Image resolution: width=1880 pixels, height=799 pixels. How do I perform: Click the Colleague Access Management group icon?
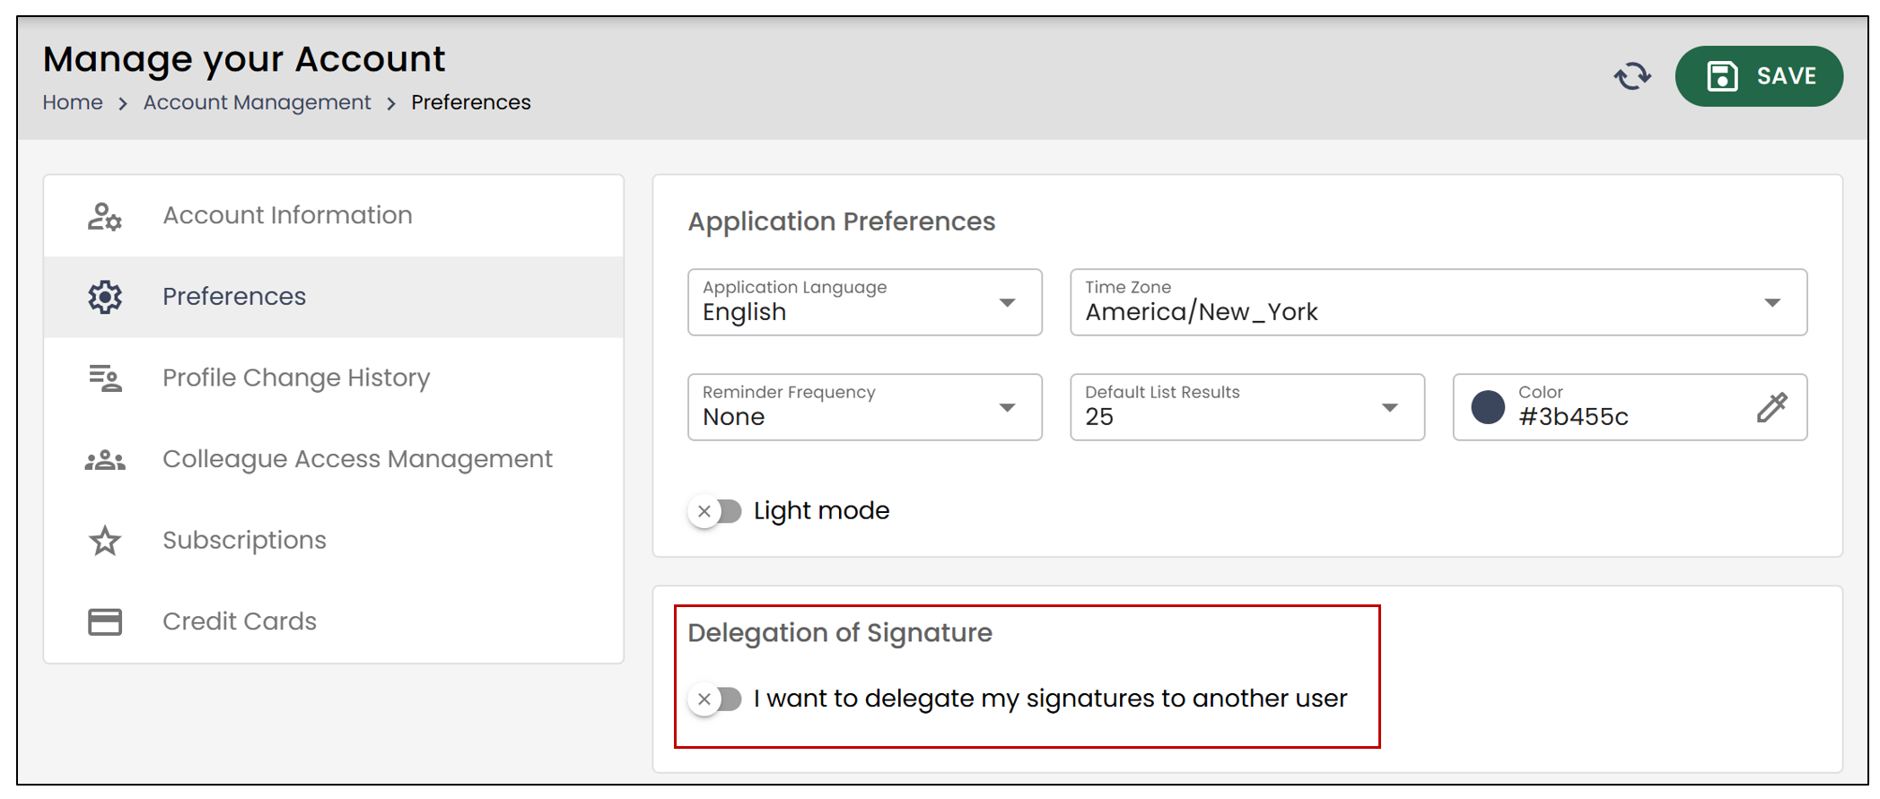point(105,460)
